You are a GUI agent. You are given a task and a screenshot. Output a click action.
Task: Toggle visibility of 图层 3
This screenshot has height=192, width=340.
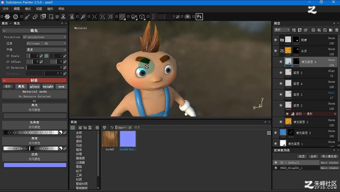pos(281,94)
